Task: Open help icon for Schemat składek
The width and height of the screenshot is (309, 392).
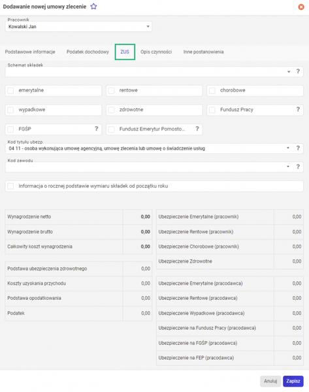Action: point(298,71)
